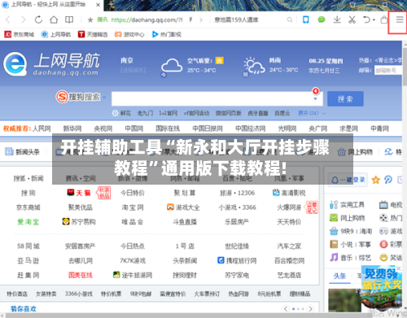Start screenshot capture with the scissors icon

352,20
